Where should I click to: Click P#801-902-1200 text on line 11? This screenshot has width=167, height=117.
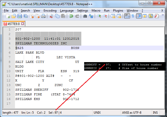(30, 76)
